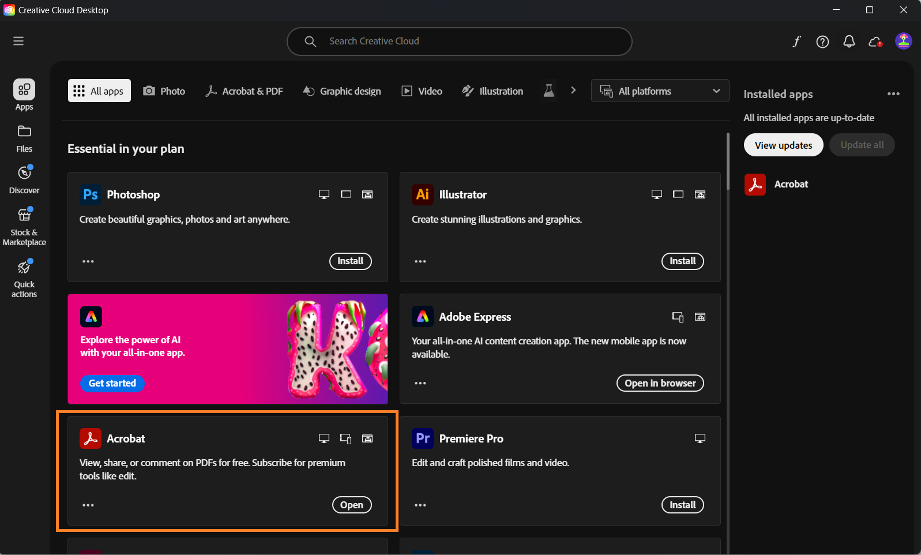Open Quick actions in sidebar
The height and width of the screenshot is (555, 921).
pyautogui.click(x=24, y=279)
